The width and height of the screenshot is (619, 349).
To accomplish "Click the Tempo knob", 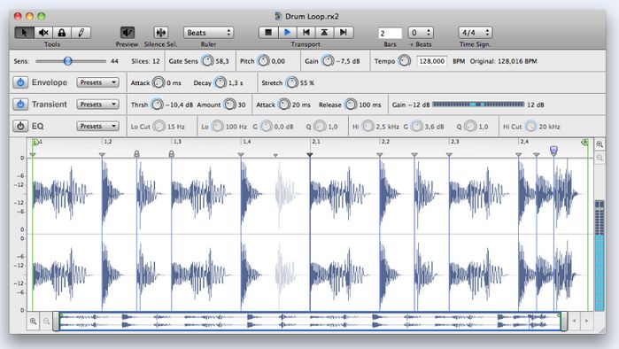I will (x=404, y=61).
